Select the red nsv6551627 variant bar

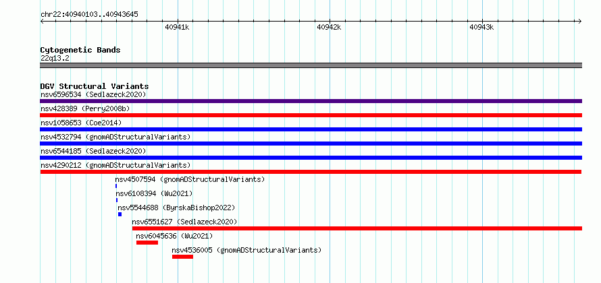(357, 228)
